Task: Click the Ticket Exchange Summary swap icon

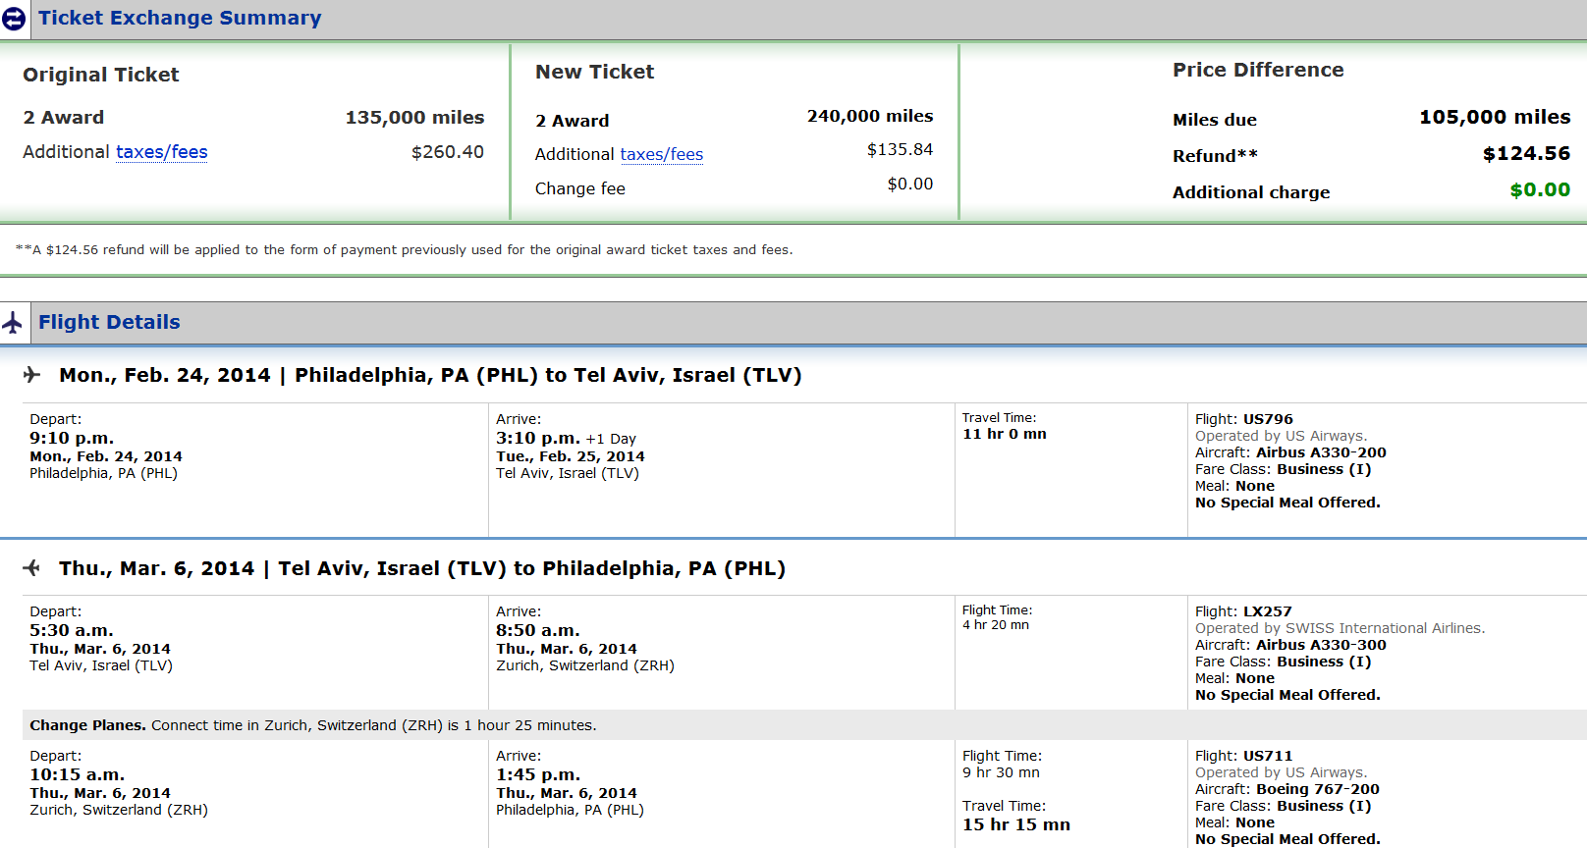Action: tap(14, 19)
